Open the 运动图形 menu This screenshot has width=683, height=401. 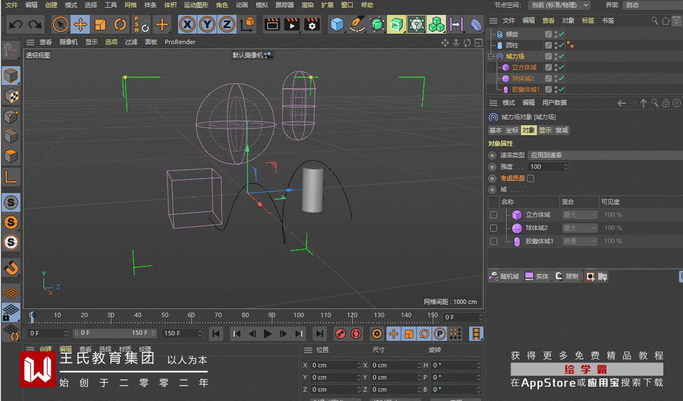coord(196,5)
